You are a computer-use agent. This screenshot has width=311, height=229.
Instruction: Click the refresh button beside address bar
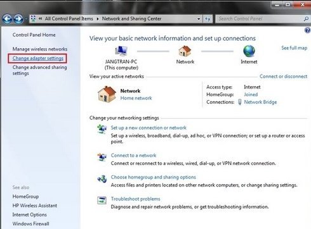208,19
